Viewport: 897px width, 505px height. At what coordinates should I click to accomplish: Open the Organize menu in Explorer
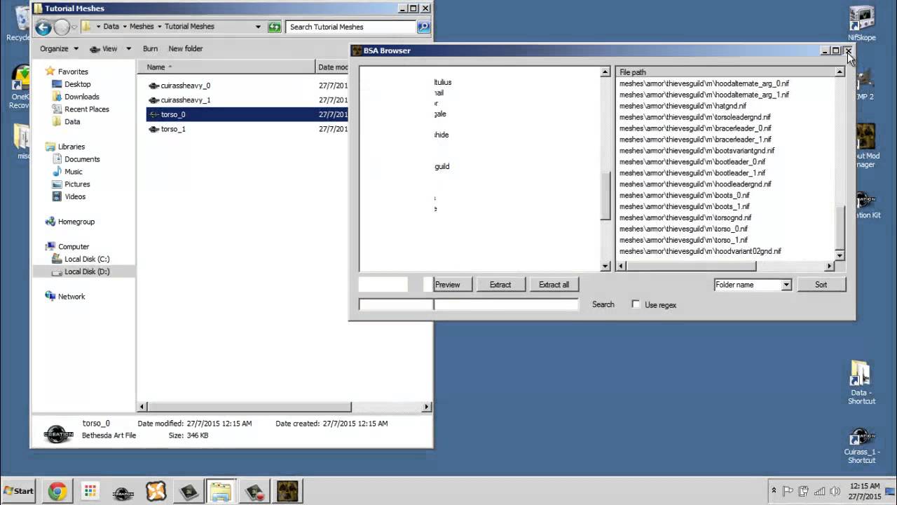click(58, 48)
